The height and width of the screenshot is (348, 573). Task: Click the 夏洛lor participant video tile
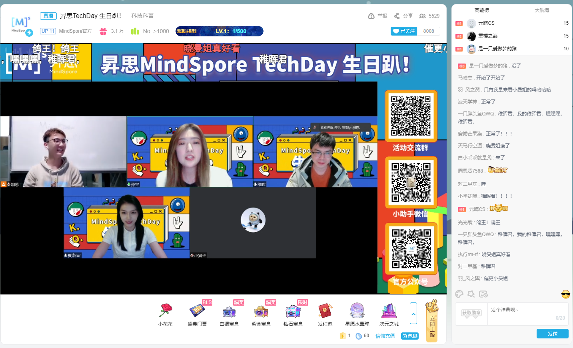coord(126,223)
